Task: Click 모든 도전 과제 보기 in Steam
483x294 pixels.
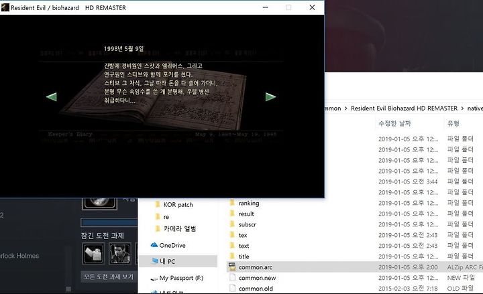Action: pyautogui.click(x=109, y=277)
